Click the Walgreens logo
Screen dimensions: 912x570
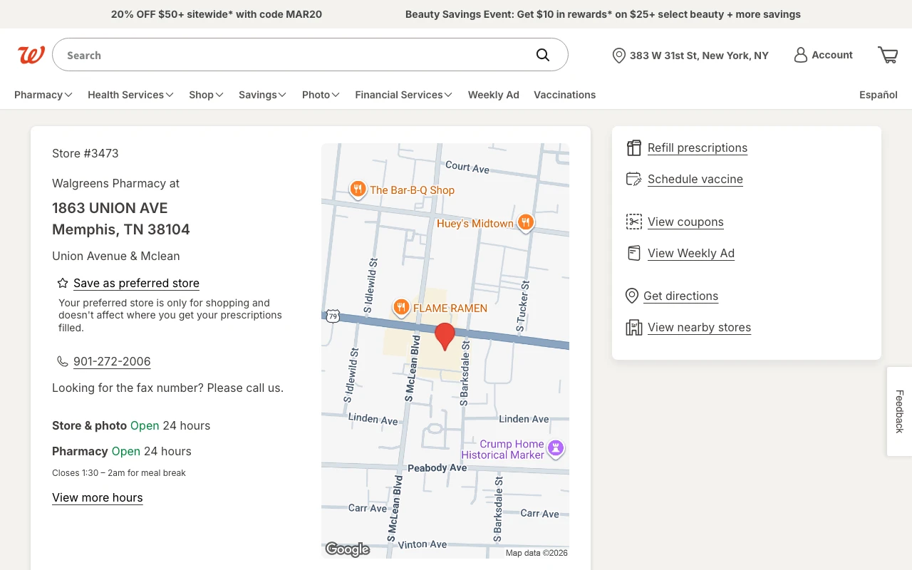31,55
